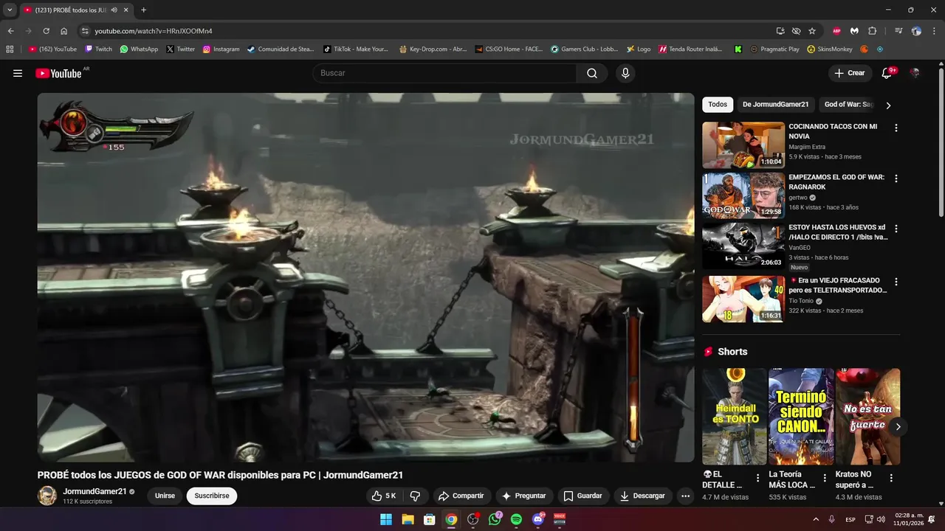Open Discord from the taskbar
Screen dimensions: 945x531
point(538,519)
